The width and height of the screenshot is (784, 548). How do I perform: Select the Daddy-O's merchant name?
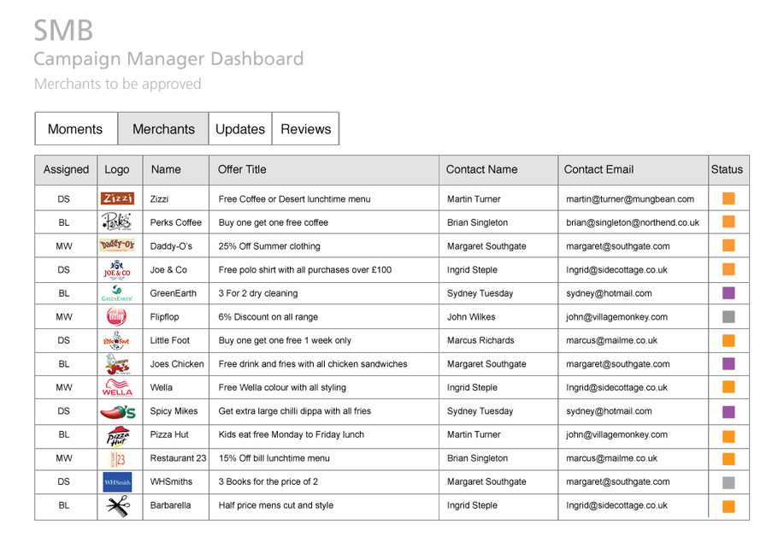click(171, 246)
